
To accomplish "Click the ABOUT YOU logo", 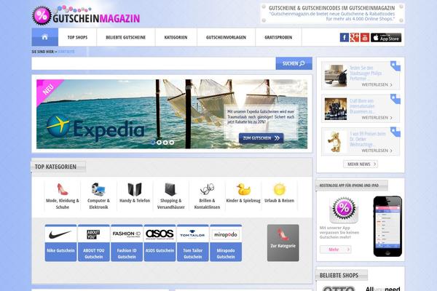I will (x=94, y=234).
